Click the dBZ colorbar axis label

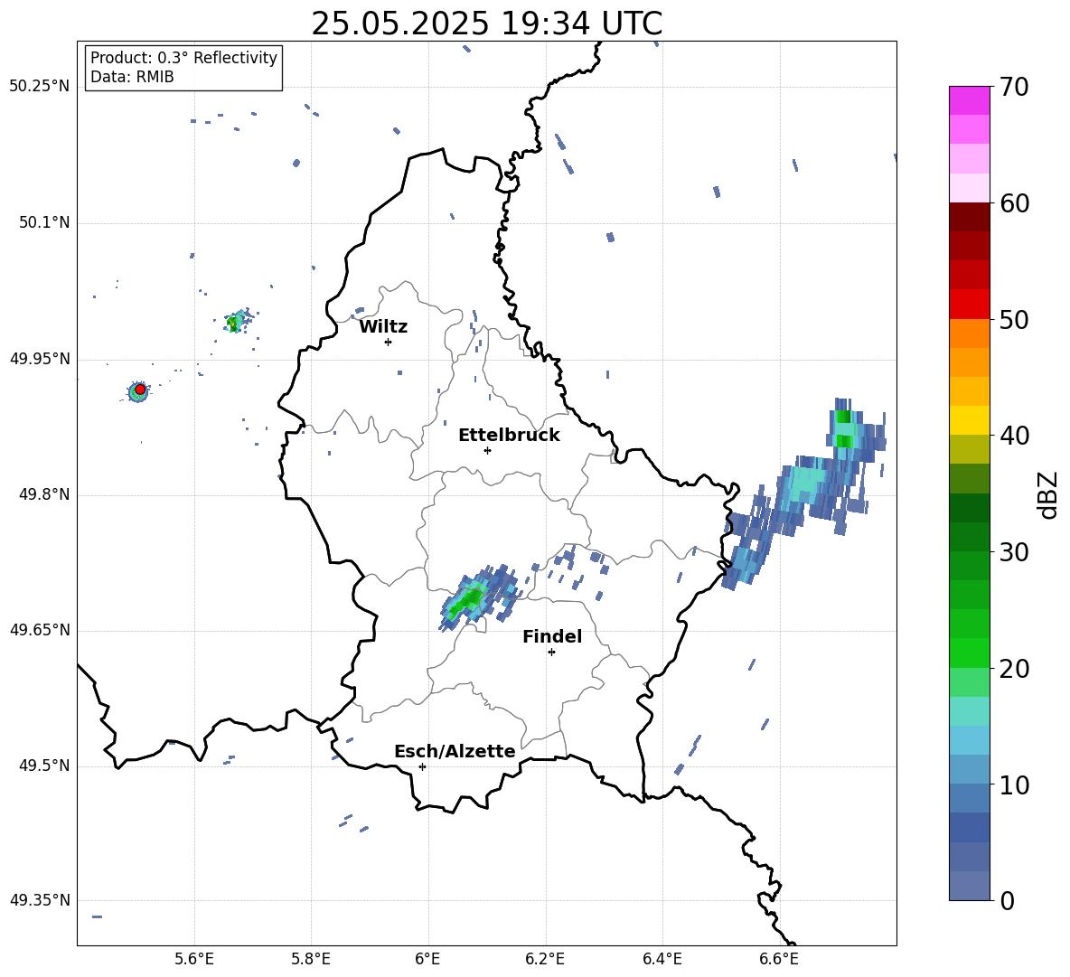1049,495
